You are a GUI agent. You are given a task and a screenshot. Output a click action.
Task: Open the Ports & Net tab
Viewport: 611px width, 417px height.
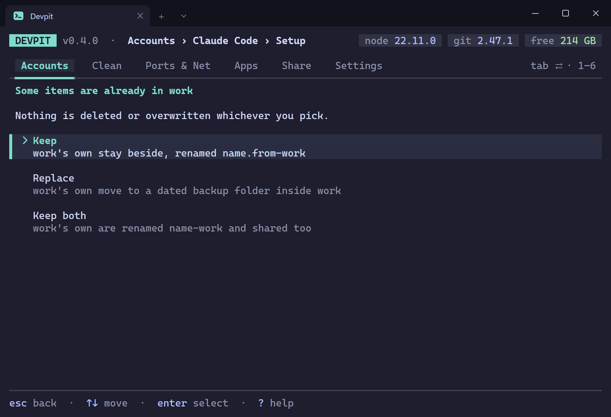point(178,66)
